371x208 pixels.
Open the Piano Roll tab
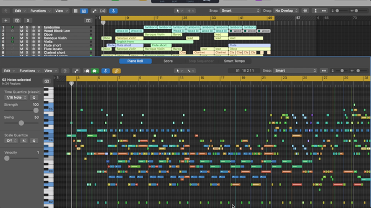point(135,61)
